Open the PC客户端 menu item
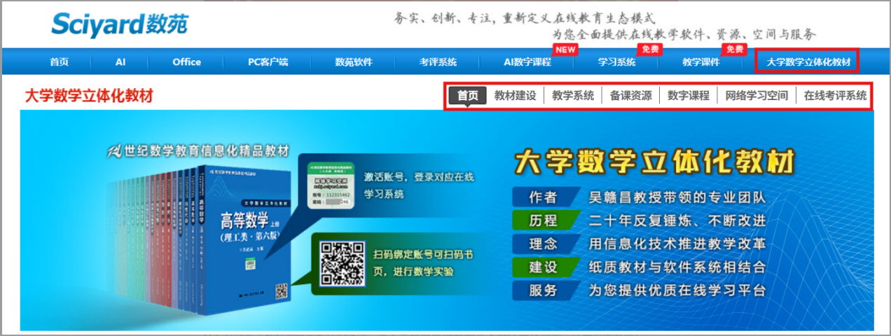 coord(268,62)
